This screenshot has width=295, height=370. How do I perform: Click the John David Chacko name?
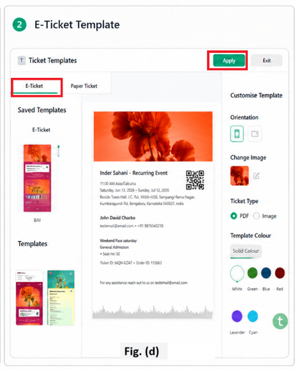[117, 218]
